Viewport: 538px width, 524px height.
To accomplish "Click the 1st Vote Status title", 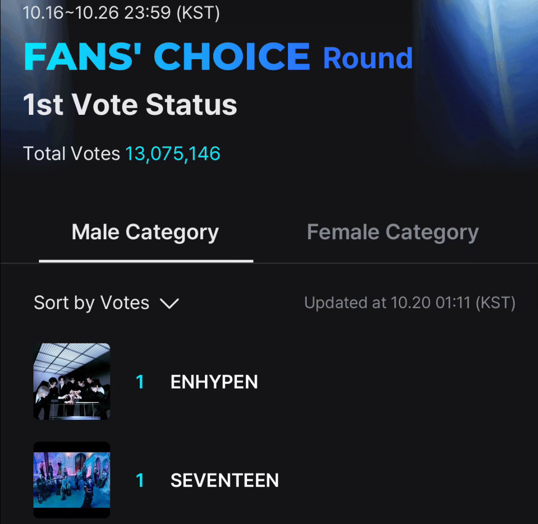I will click(130, 105).
